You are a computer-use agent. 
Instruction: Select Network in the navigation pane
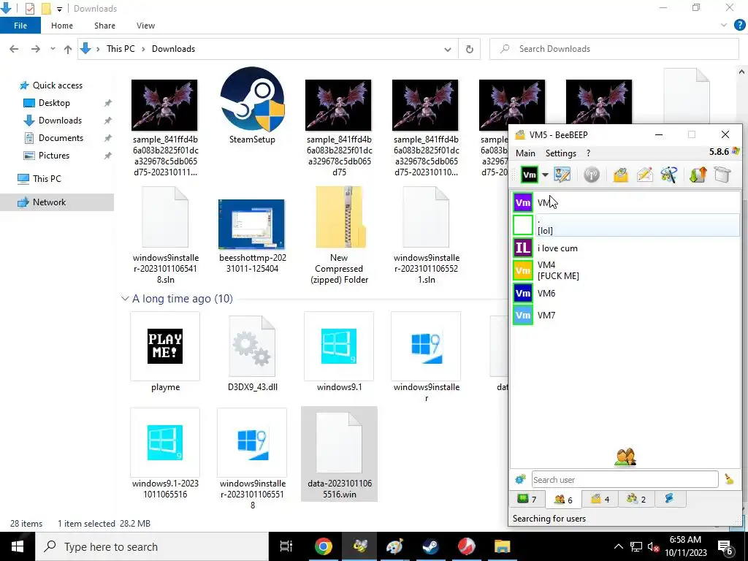click(x=57, y=202)
